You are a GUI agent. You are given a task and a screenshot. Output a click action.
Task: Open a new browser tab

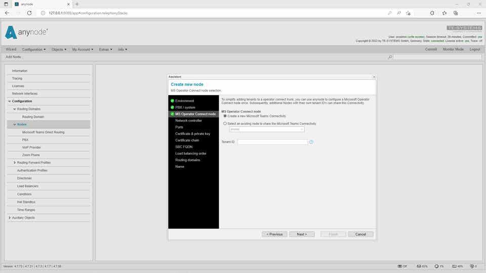coord(77,5)
